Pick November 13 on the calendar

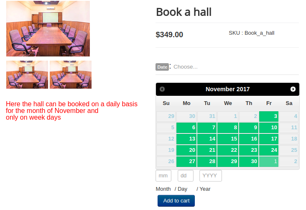click(x=186, y=139)
